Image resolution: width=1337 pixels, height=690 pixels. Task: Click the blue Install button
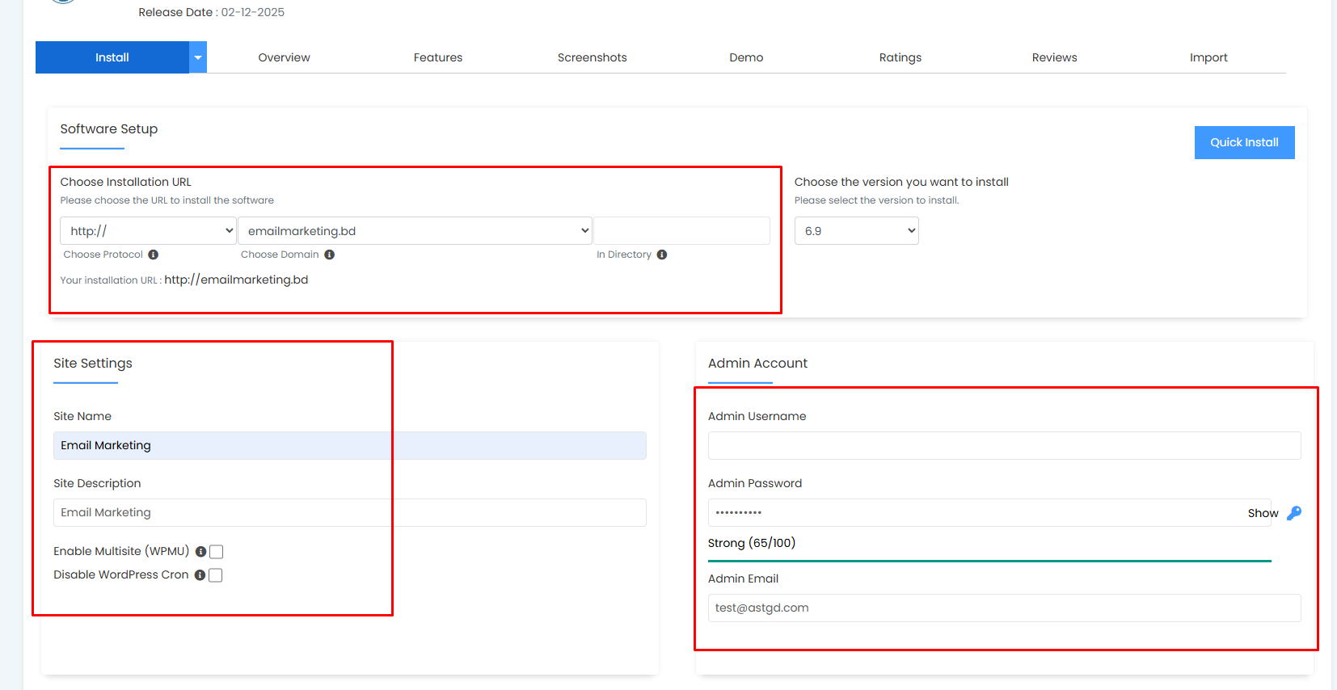112,57
